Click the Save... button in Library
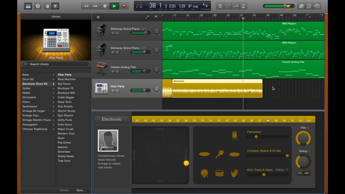 click(x=81, y=190)
